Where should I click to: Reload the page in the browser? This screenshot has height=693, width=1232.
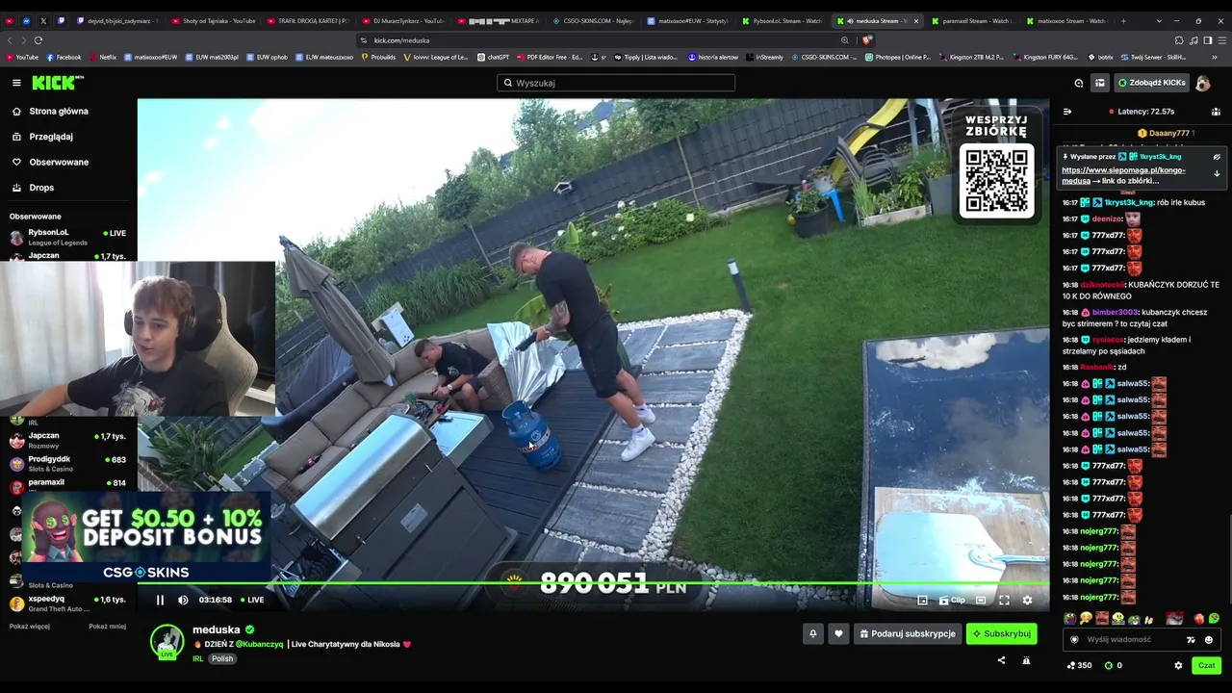38,40
